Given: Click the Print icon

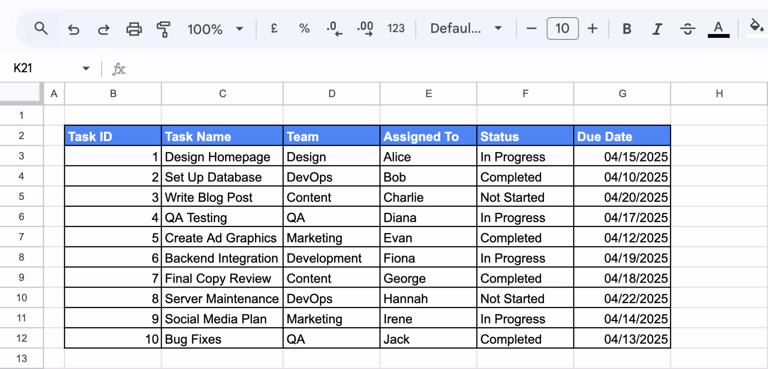Looking at the screenshot, I should point(133,28).
